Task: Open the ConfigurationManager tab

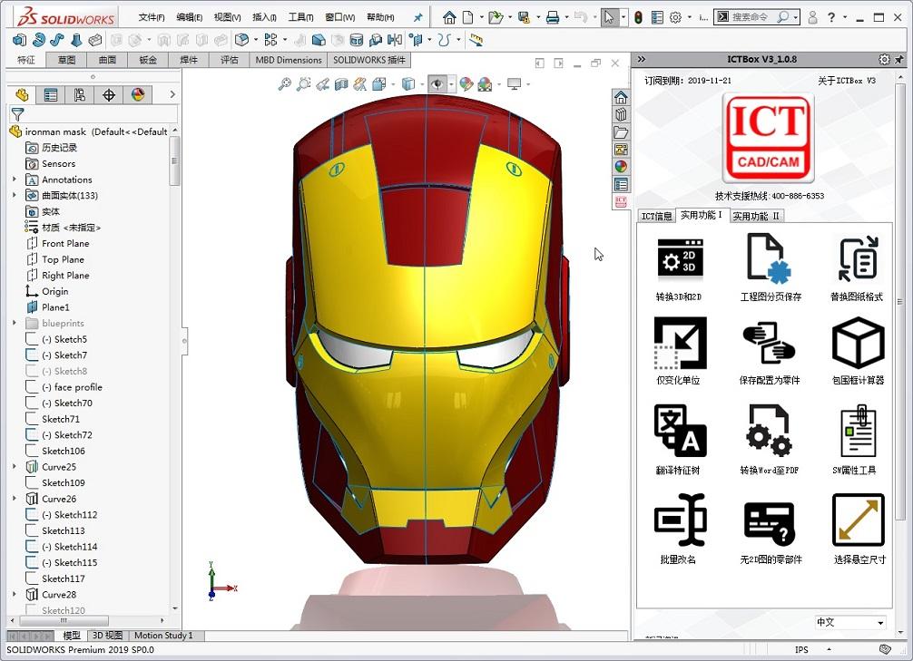Action: pos(79,95)
